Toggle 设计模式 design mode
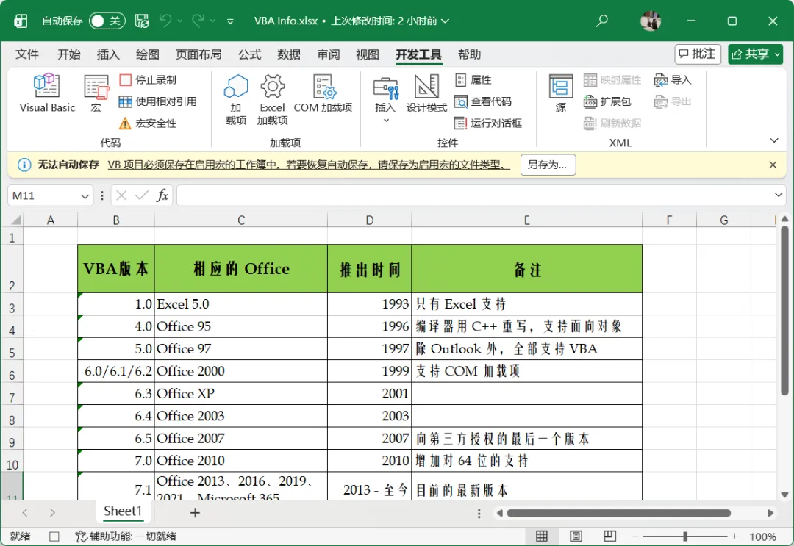The width and height of the screenshot is (794, 546). (x=426, y=93)
